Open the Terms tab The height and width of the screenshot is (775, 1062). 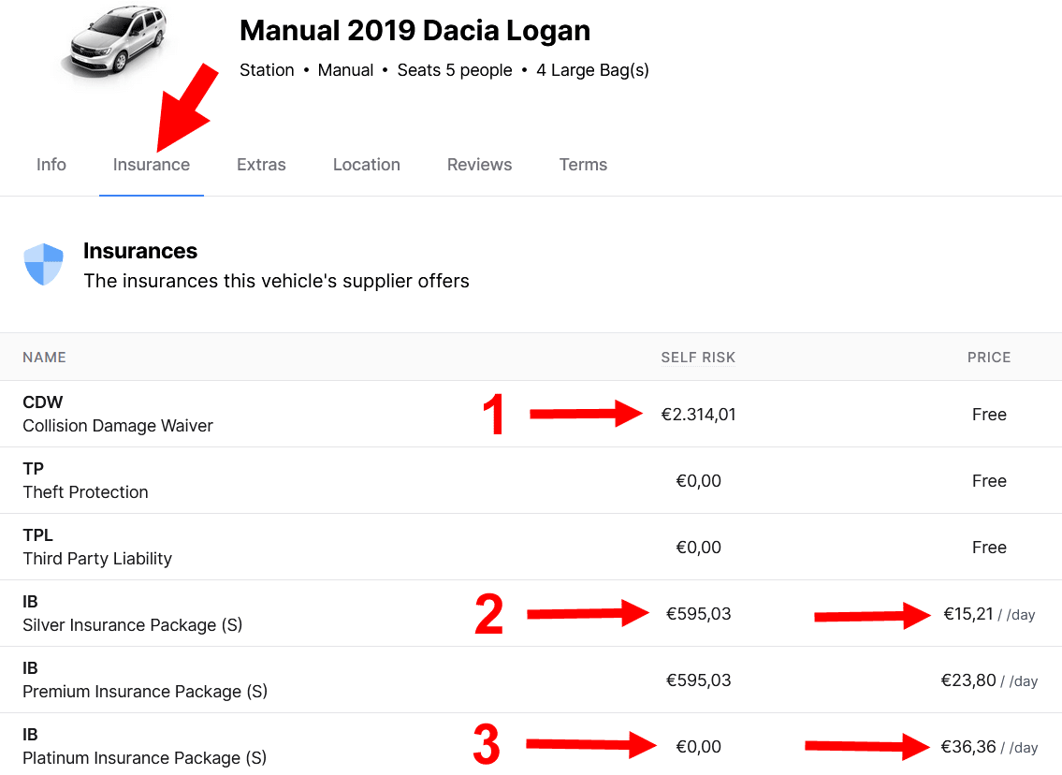583,165
